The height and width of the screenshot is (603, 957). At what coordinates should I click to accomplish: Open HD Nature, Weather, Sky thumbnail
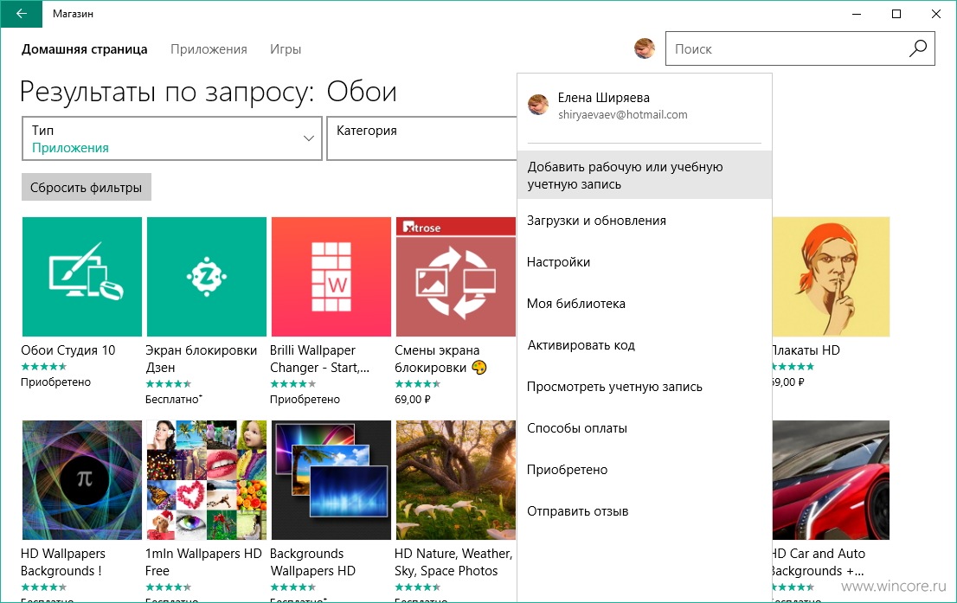455,479
